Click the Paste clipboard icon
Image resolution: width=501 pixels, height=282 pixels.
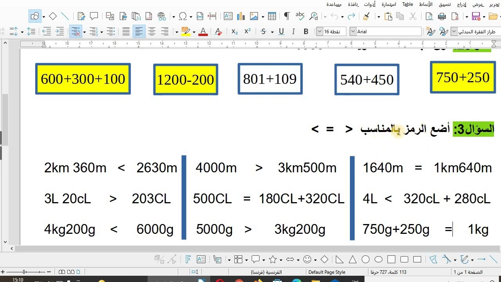388,16
